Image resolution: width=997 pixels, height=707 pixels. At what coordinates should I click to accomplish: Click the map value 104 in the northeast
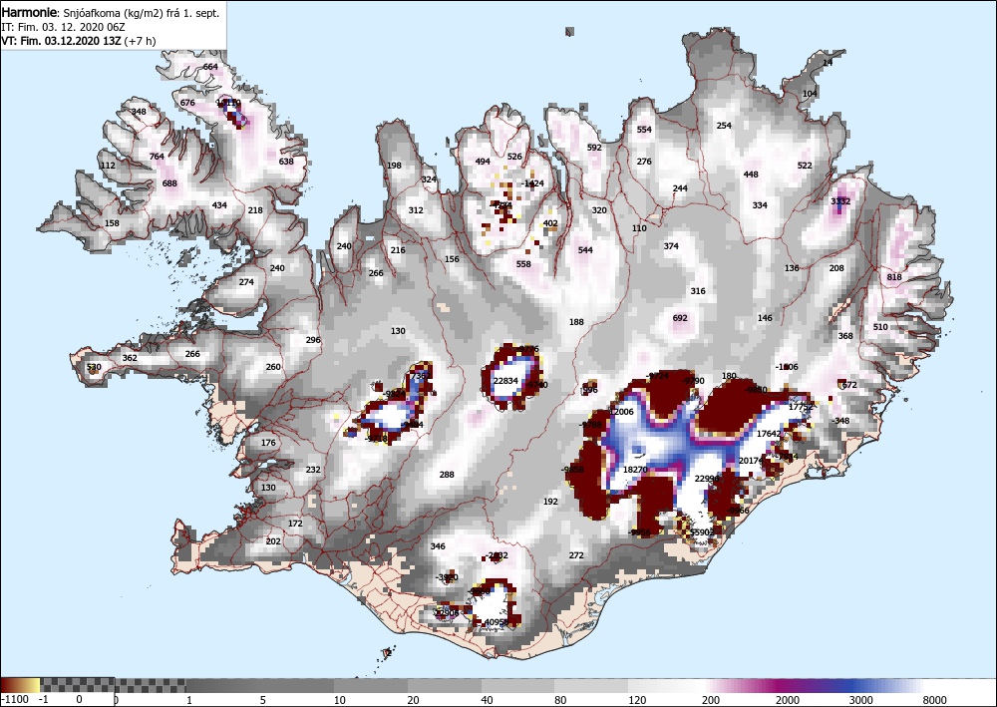(810, 94)
